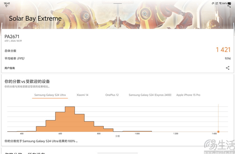Click the tallest histogram bar
The image size is (235, 154).
(70, 119)
